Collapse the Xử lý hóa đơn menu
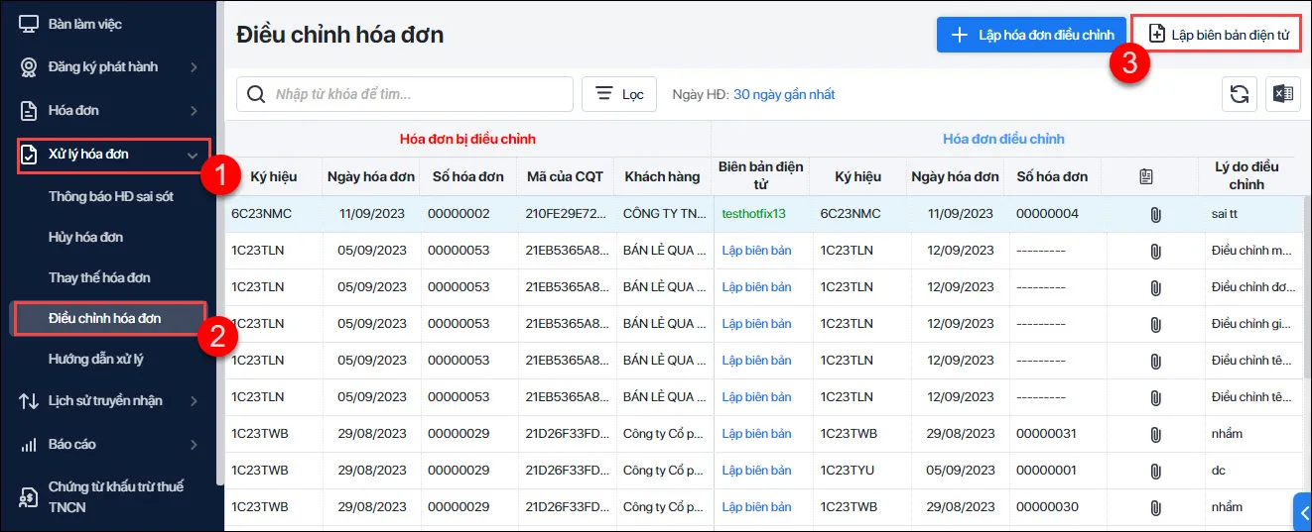This screenshot has height=532, width=1312. 193,155
